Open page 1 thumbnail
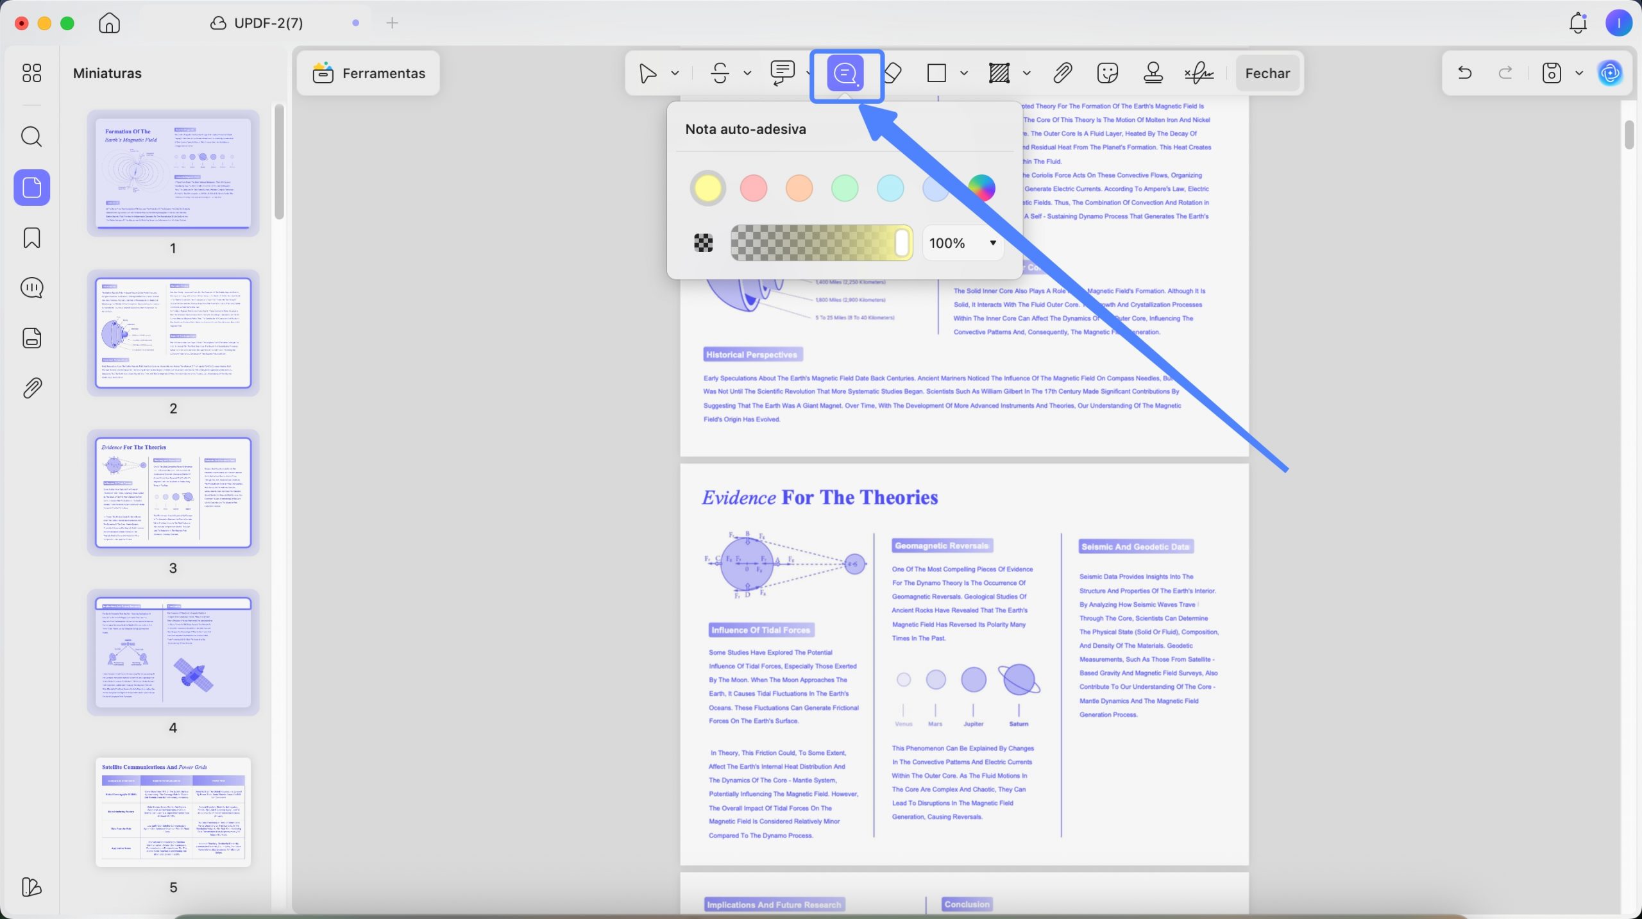This screenshot has height=919, width=1642. (x=173, y=173)
